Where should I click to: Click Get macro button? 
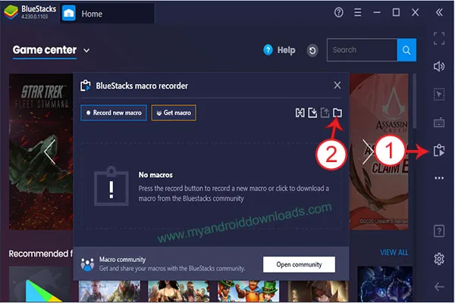pos(174,113)
